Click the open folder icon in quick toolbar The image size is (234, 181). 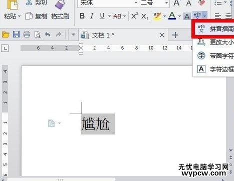point(6,34)
